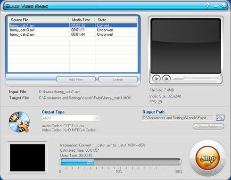This screenshot has height=180, width=231.
Task: Click the Target File path text
Action: click(85, 98)
